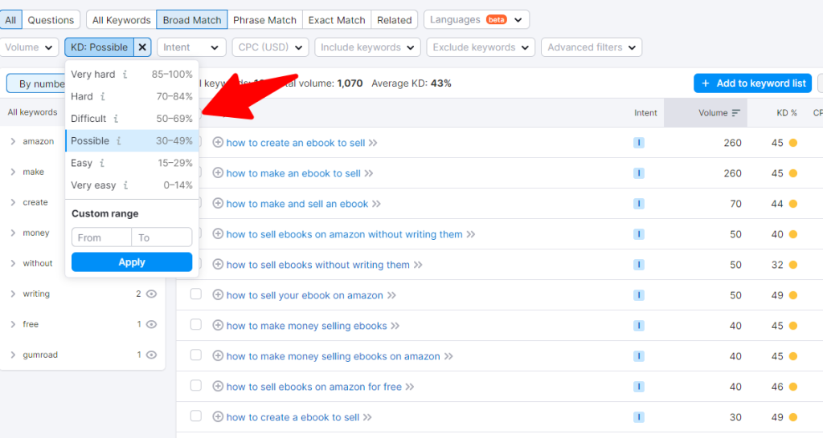This screenshot has width=823, height=438.
Task: Click plus icon beside 'how to sell ebooks on amazon without writing them'
Action: coord(218,233)
